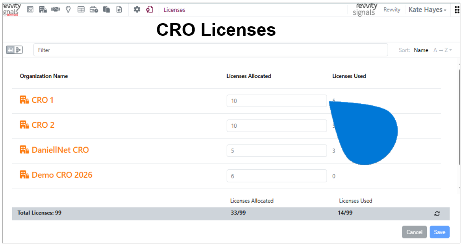
Task: Click the CRO 1 organization icon
Action: pos(24,100)
